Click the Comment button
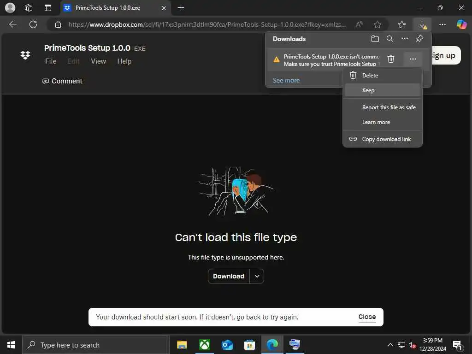 62,81
